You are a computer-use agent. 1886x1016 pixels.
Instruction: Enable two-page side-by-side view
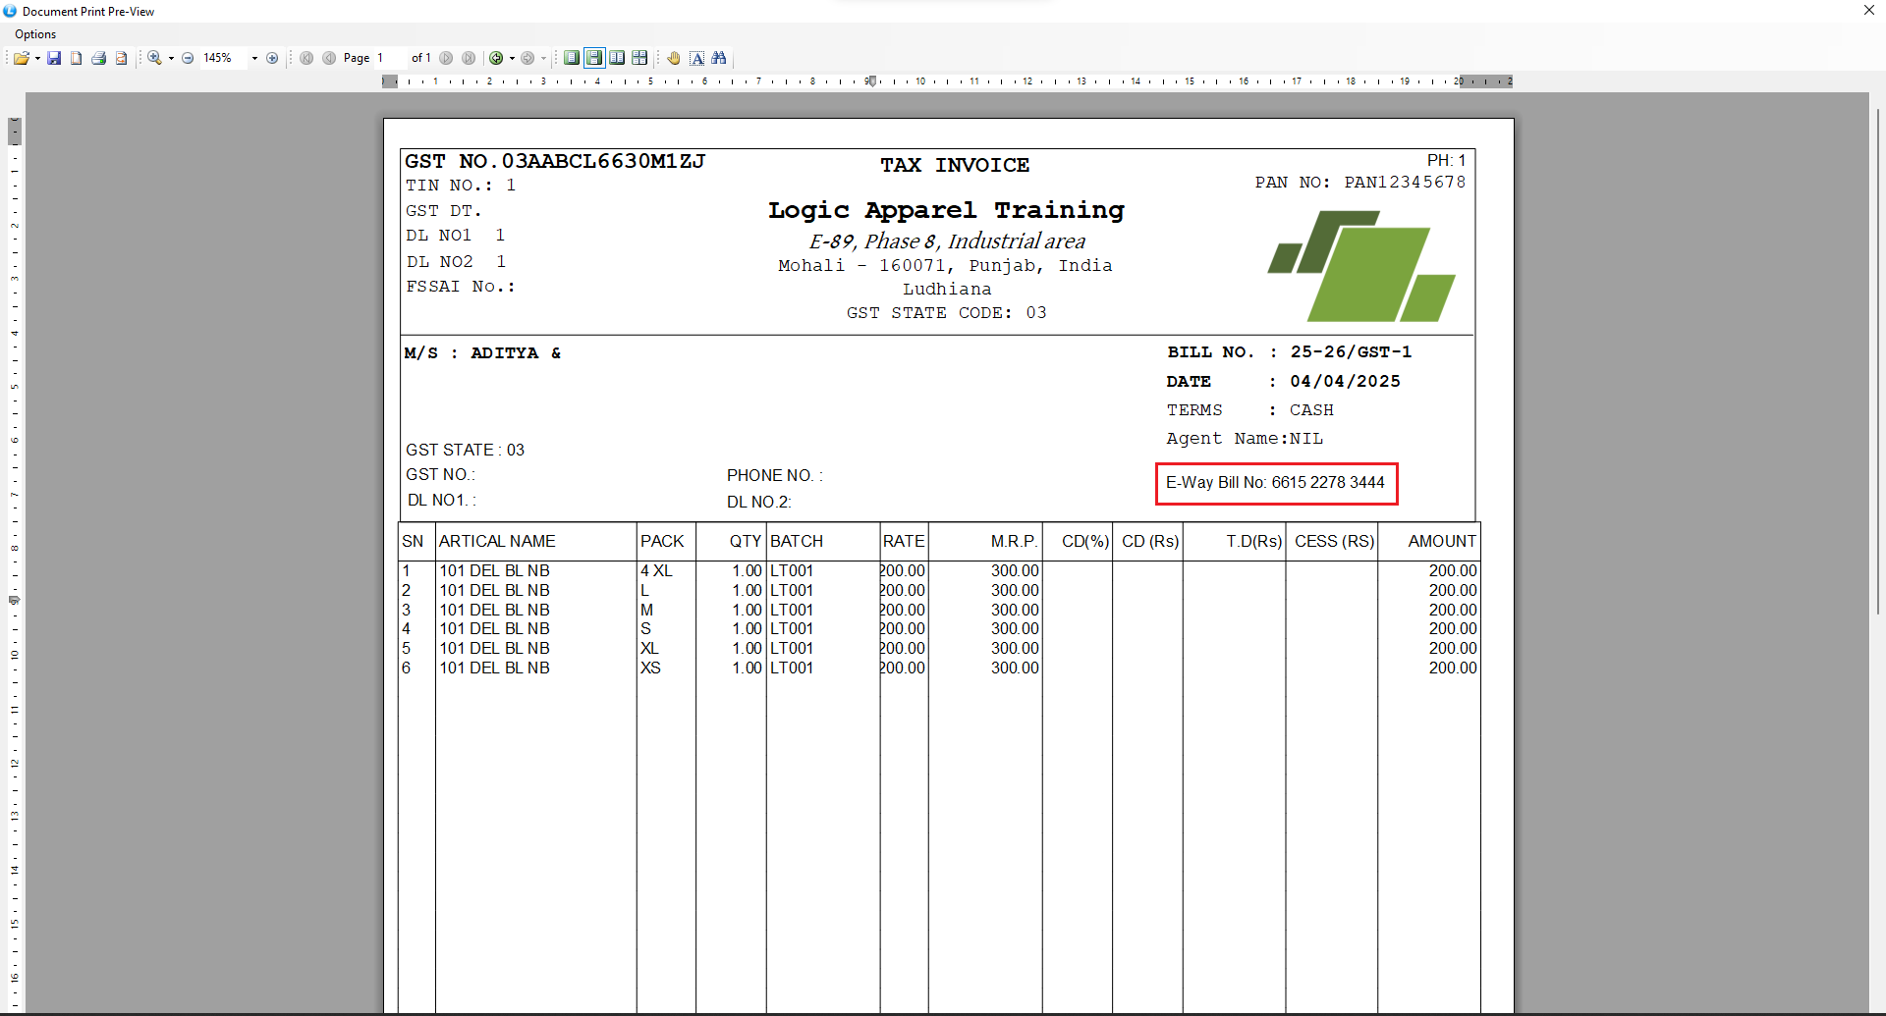[617, 59]
